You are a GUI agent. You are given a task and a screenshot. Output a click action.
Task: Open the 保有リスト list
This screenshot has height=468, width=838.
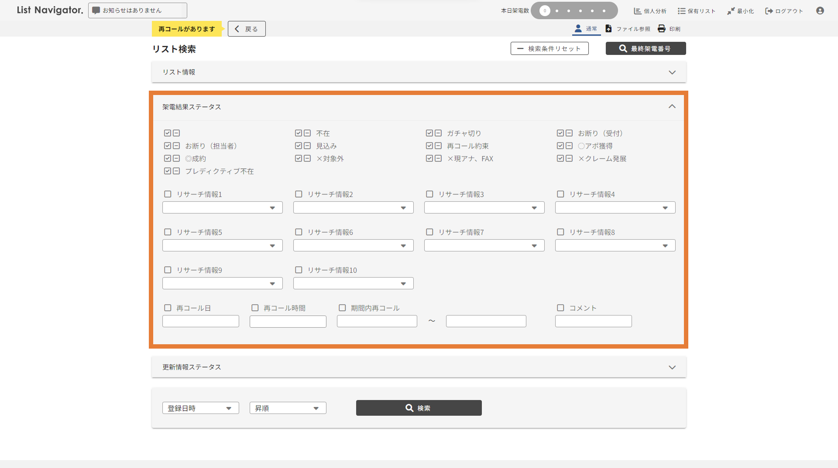coord(696,11)
